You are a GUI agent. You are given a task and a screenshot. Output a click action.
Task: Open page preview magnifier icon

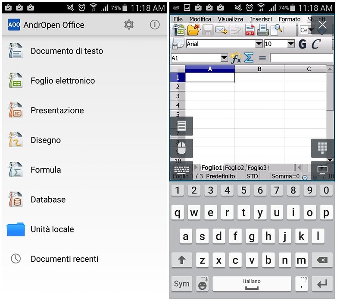tap(276, 30)
